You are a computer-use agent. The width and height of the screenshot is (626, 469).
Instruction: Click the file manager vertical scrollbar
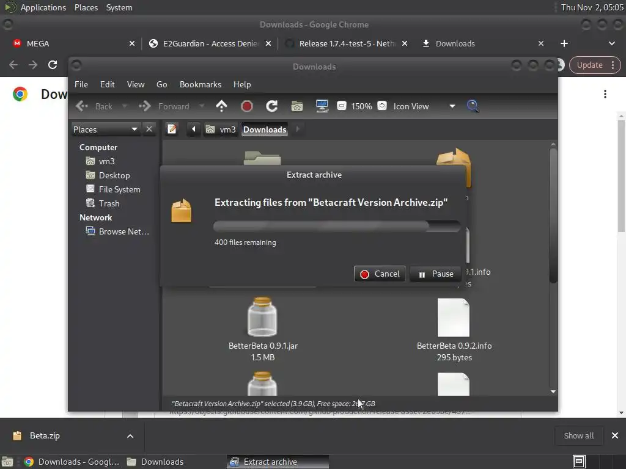coord(553,216)
